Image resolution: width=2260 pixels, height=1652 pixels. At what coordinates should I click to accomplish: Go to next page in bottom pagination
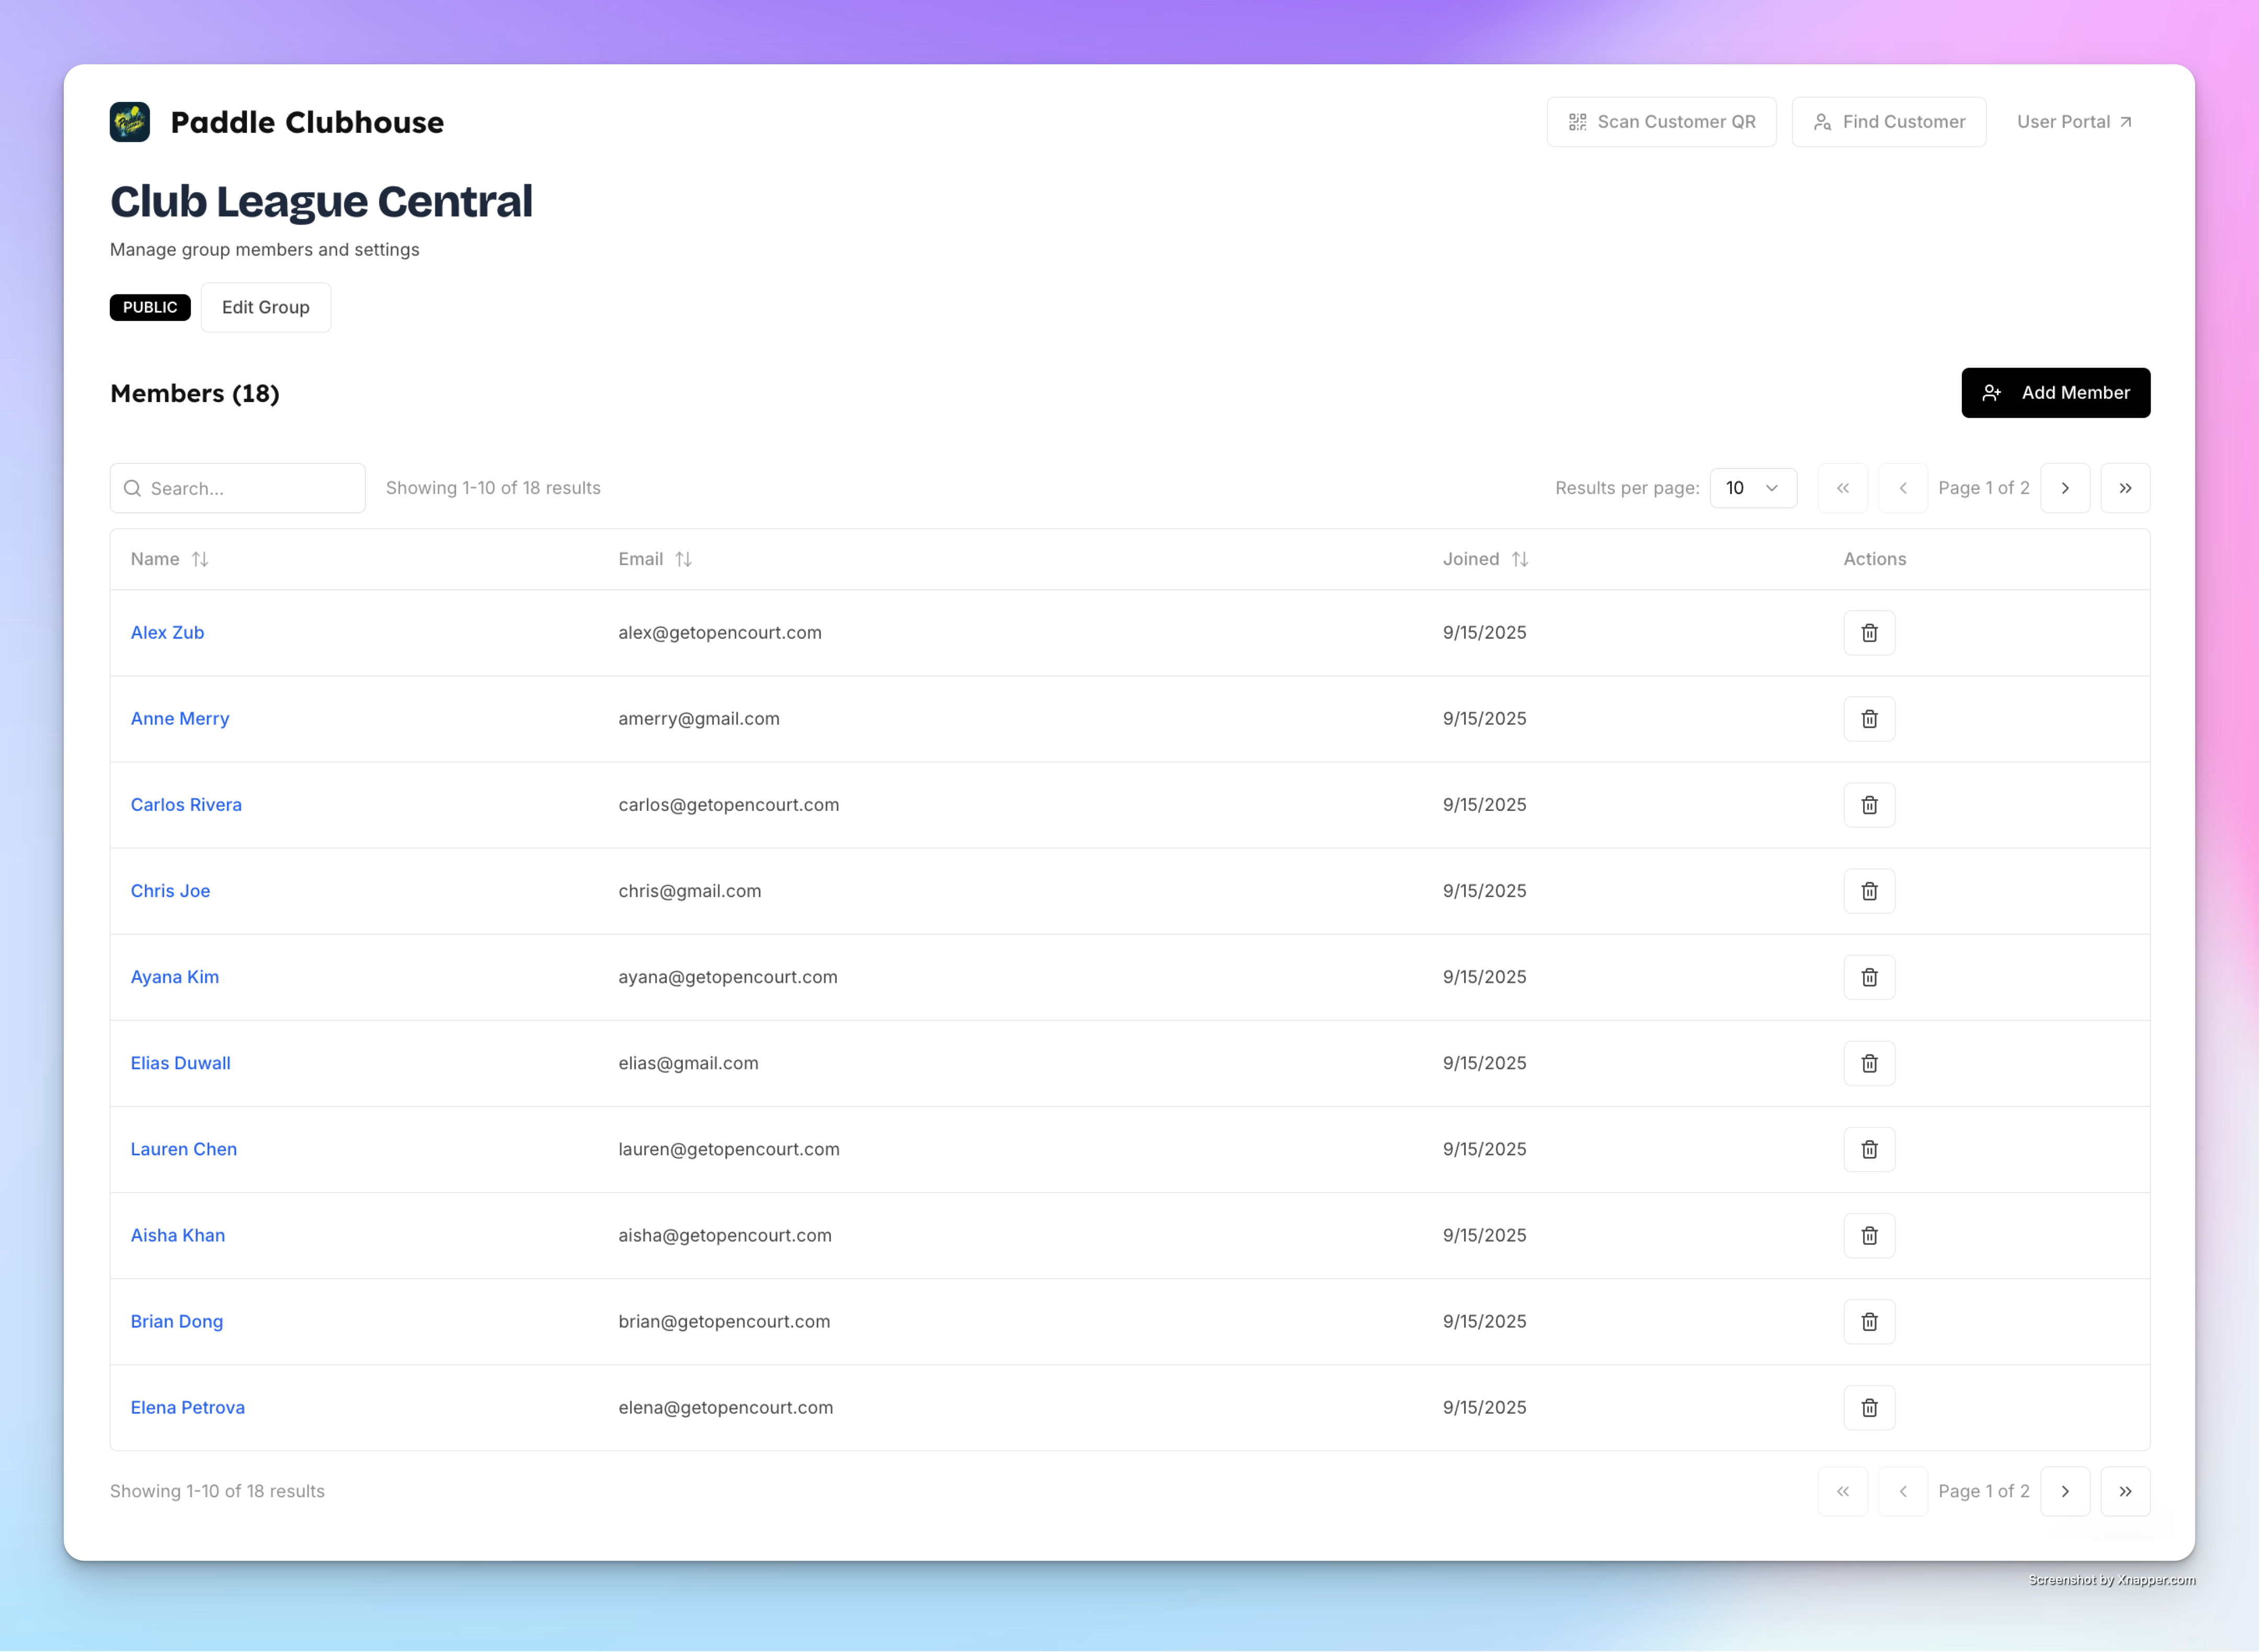pos(2065,1491)
